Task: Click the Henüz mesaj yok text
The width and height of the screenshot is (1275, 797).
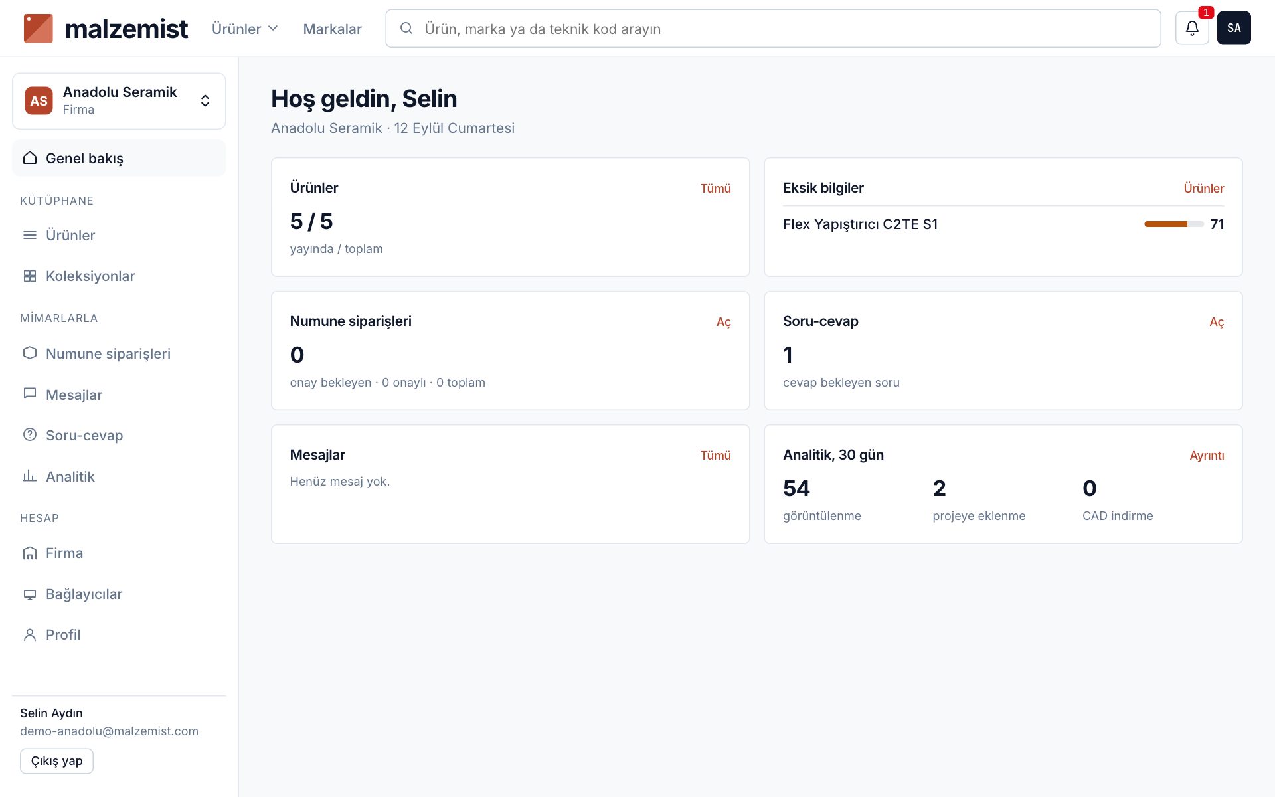Action: 339,481
